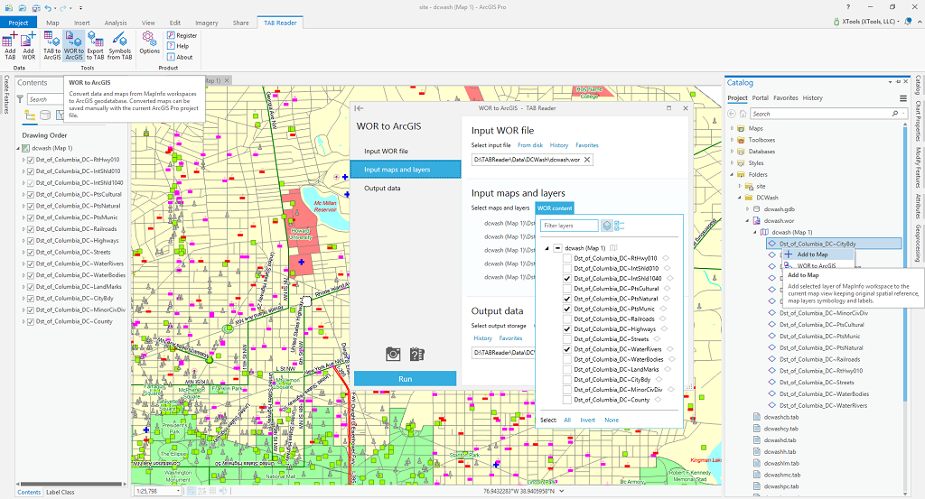This screenshot has width=925, height=499.
Task: Uncheck Dst_of_Columbia_DC~PtsNatural in WOR content
Action: pos(567,299)
